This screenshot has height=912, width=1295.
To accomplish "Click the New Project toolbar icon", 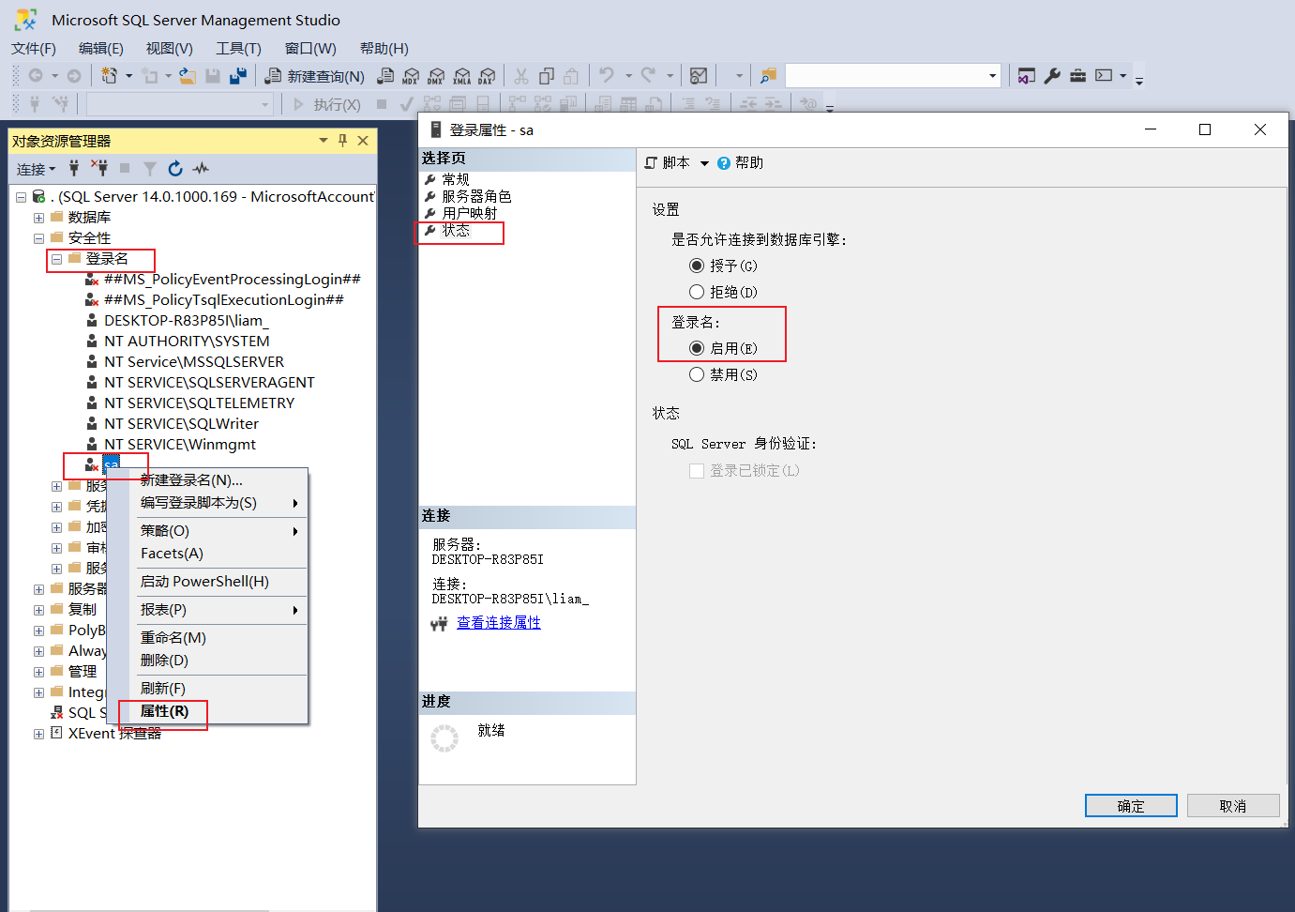I will coord(110,76).
